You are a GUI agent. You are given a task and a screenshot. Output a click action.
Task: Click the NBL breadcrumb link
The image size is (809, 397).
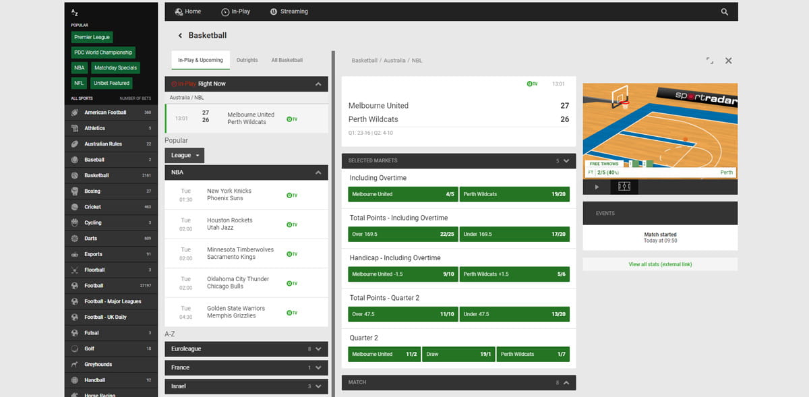417,61
